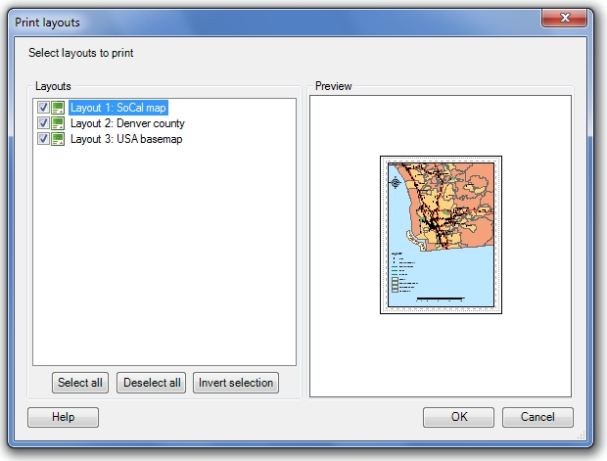The image size is (607, 461).
Task: Highlight the Layout 3: USA basemap entry
Action: coord(126,139)
